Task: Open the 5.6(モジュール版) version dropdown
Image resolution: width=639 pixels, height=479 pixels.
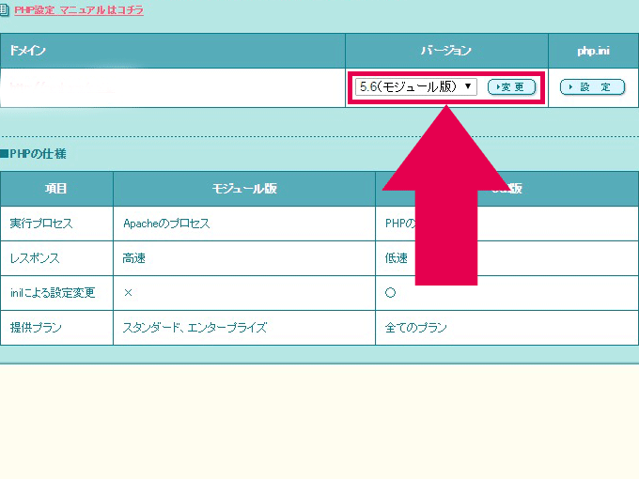Action: [415, 86]
